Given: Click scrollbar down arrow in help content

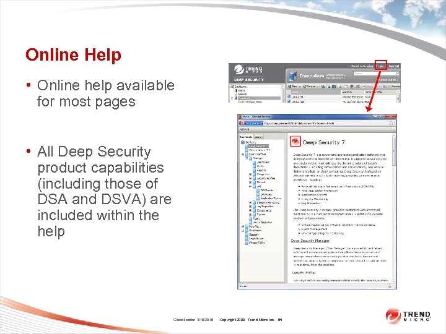Looking at the screenshot, I should (x=394, y=281).
